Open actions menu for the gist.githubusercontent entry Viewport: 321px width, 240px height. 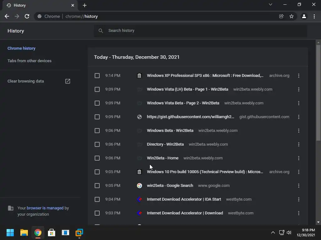[299, 117]
